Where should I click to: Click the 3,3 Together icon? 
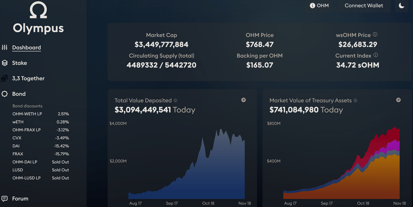5,78
